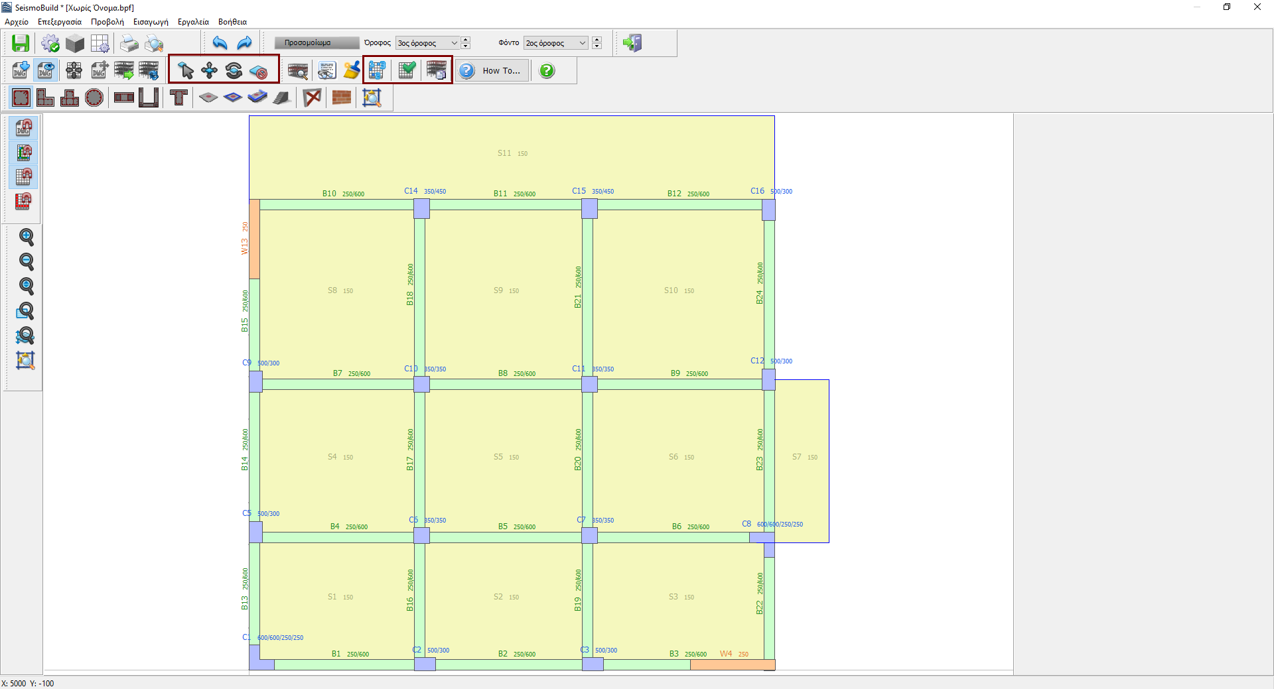Toggle DWG background visibility eye button

click(x=46, y=70)
